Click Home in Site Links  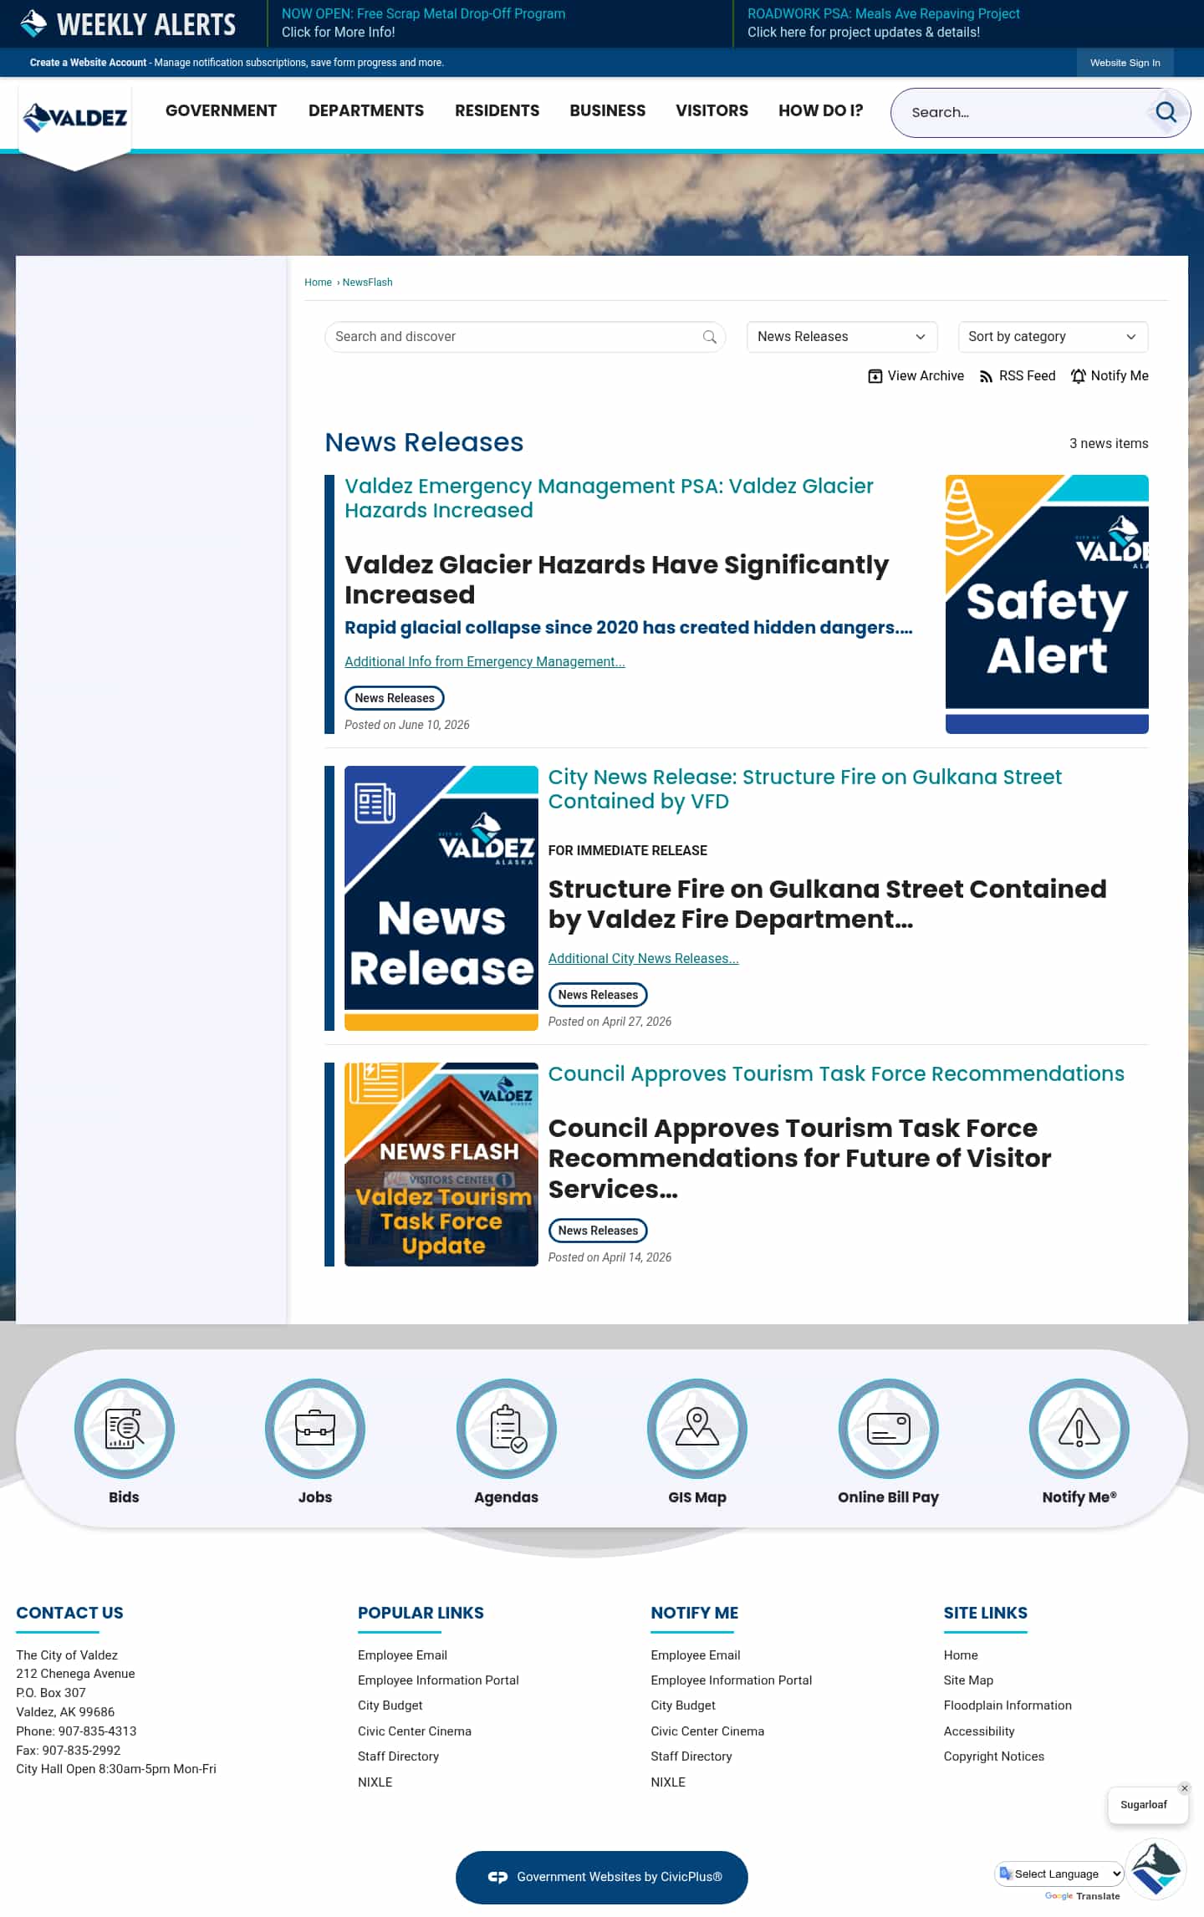coord(960,1655)
